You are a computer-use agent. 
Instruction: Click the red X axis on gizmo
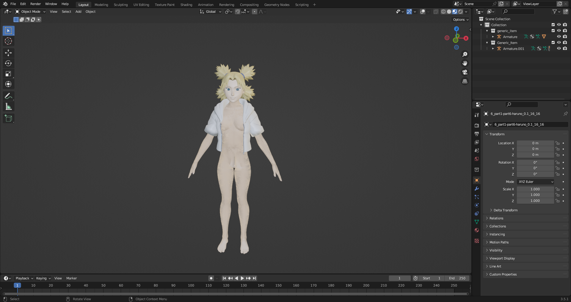(x=466, y=38)
